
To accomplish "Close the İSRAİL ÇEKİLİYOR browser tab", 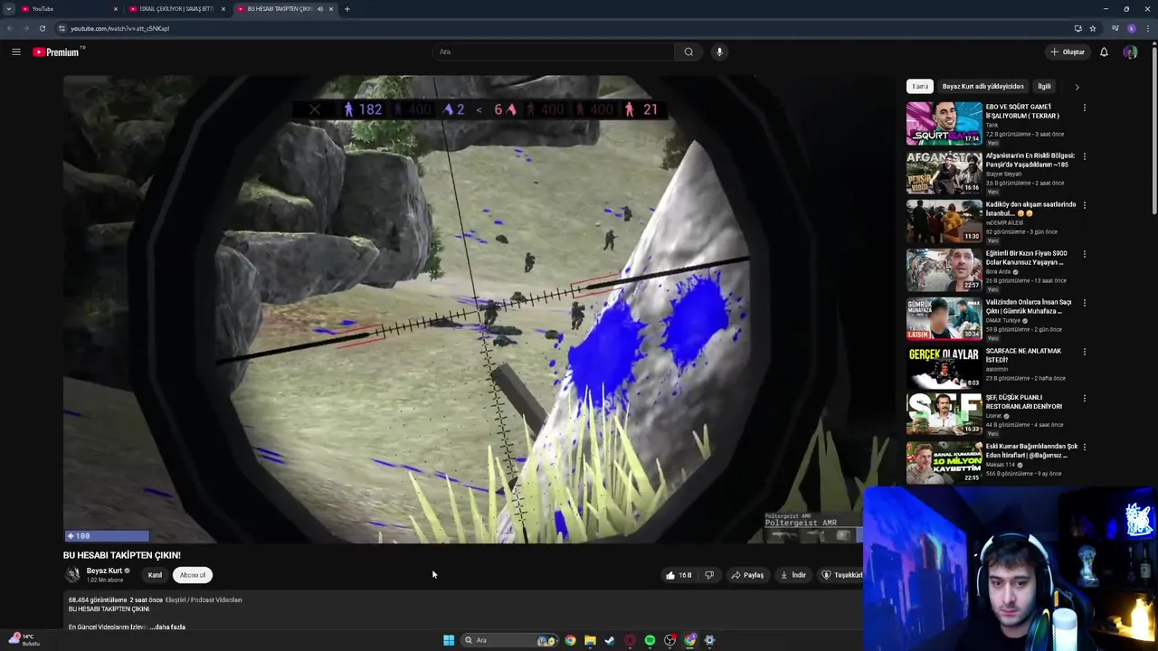I will (x=223, y=9).
